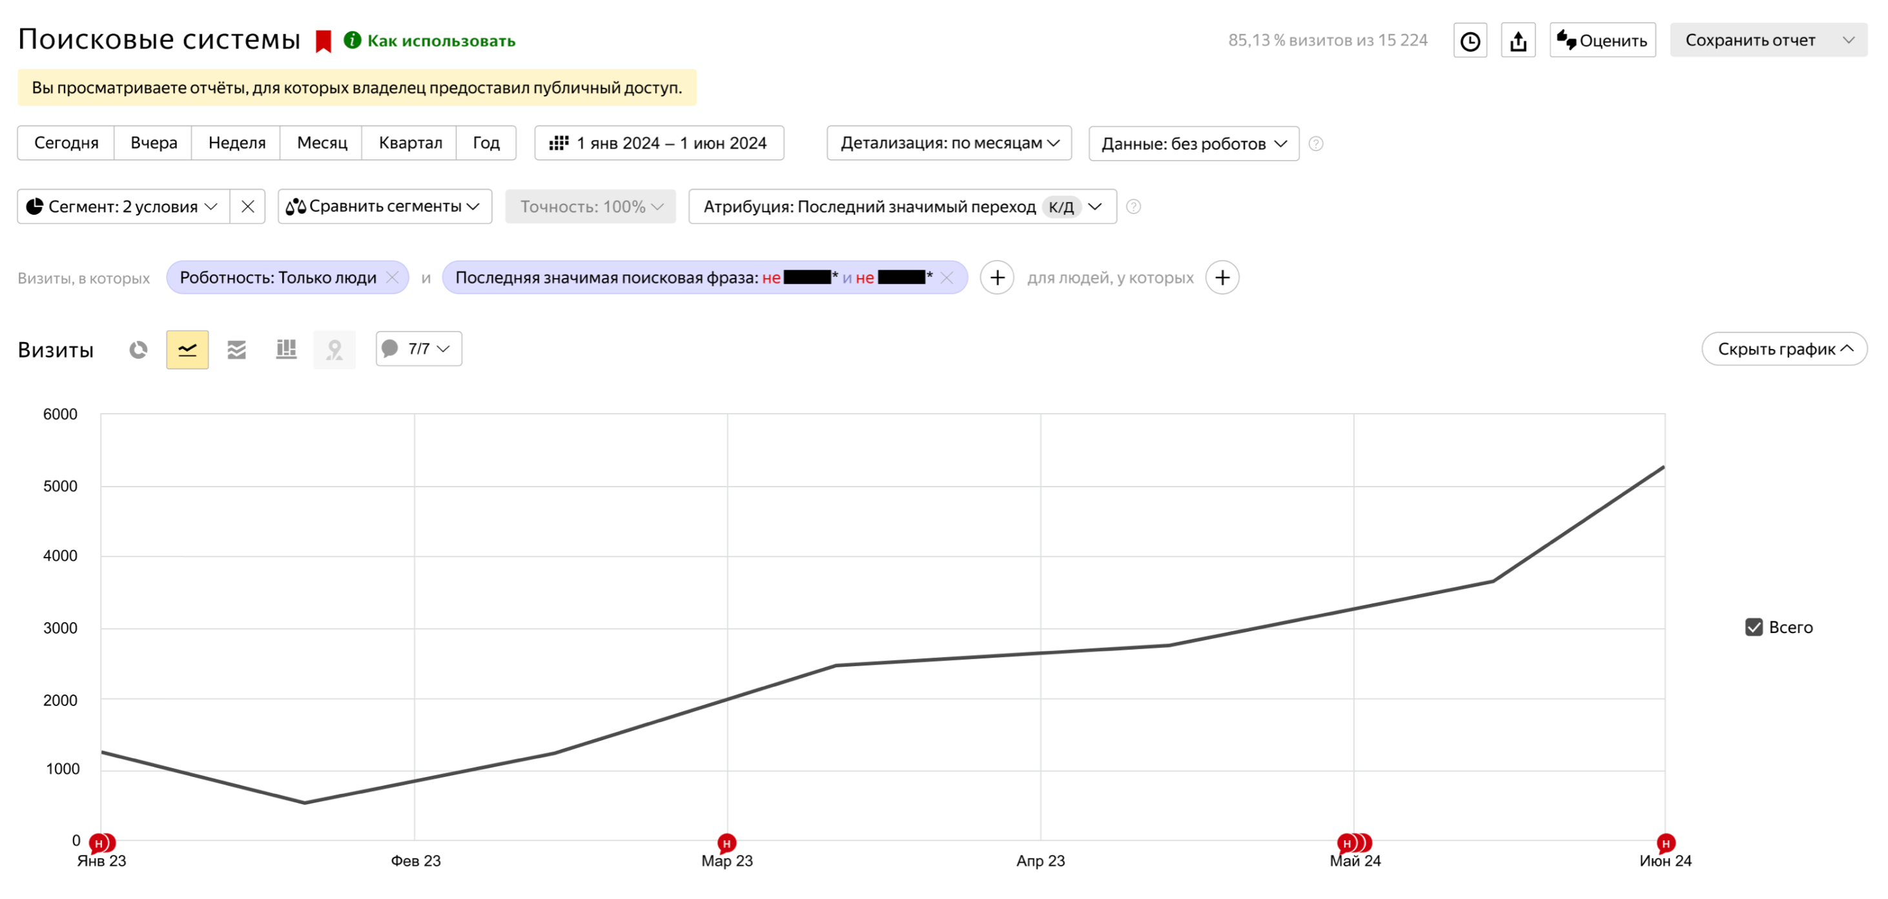
Task: Open the Данные: без роботов dropdown
Action: (x=1194, y=144)
